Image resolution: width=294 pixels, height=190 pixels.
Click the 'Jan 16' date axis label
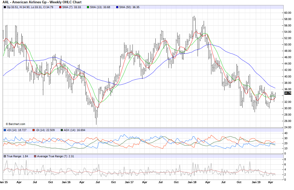point(66,182)
